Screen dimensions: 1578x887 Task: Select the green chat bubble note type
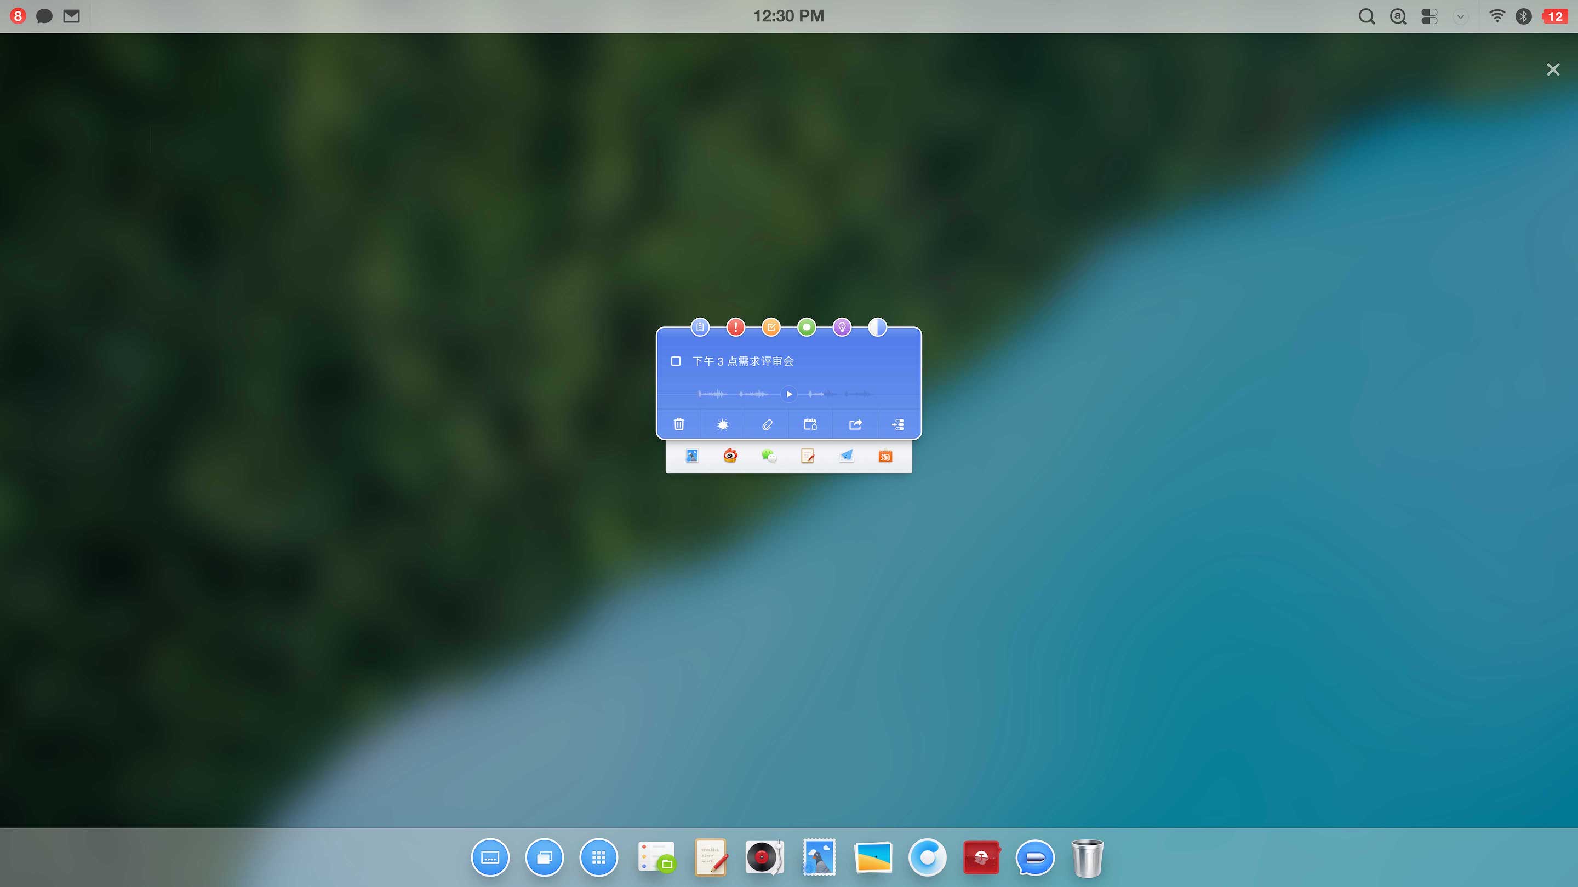(x=806, y=327)
